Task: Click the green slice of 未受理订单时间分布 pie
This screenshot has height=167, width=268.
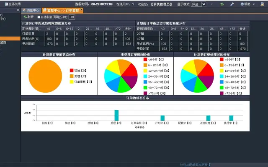Action: point(124,86)
